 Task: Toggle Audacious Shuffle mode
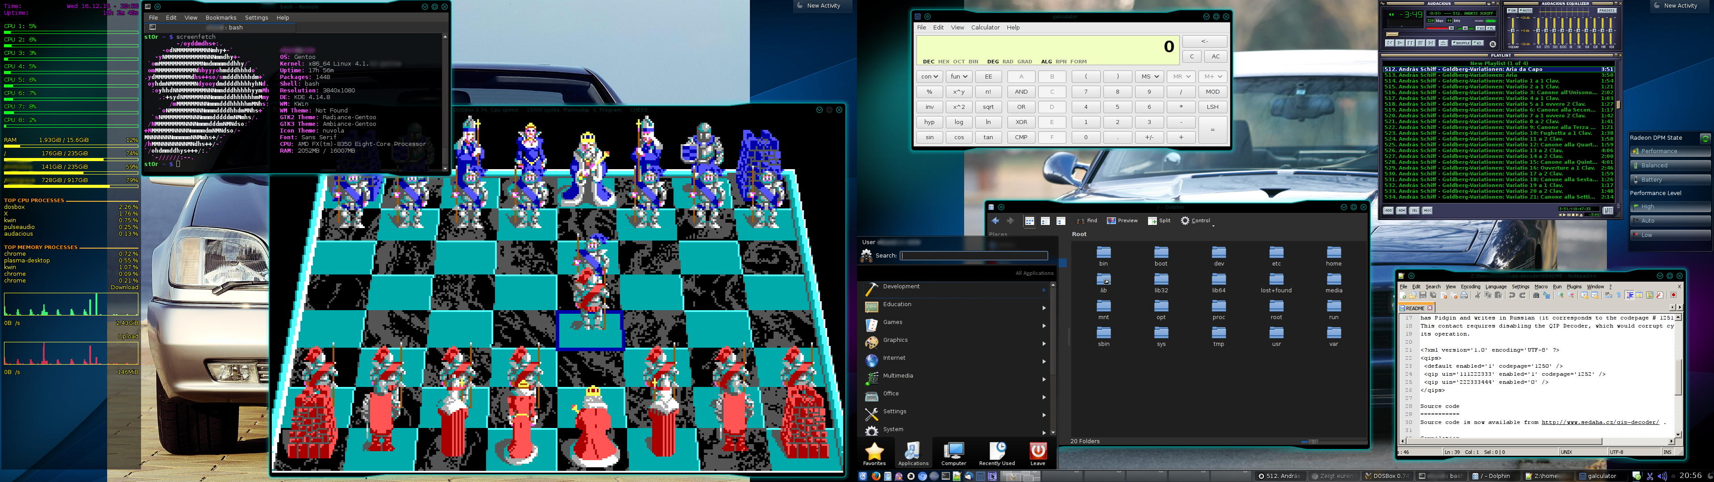(1462, 43)
